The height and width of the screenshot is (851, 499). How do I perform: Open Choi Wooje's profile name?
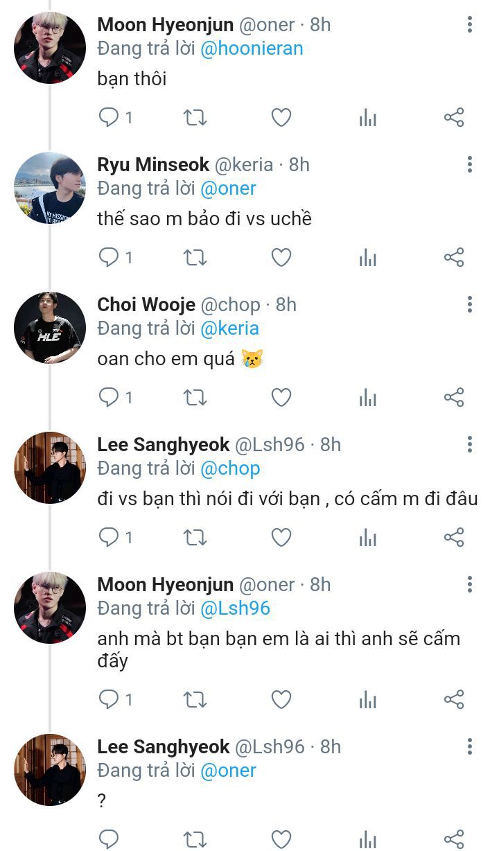pos(146,305)
